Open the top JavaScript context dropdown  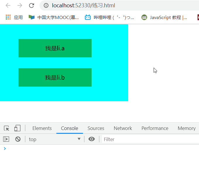click(55, 139)
